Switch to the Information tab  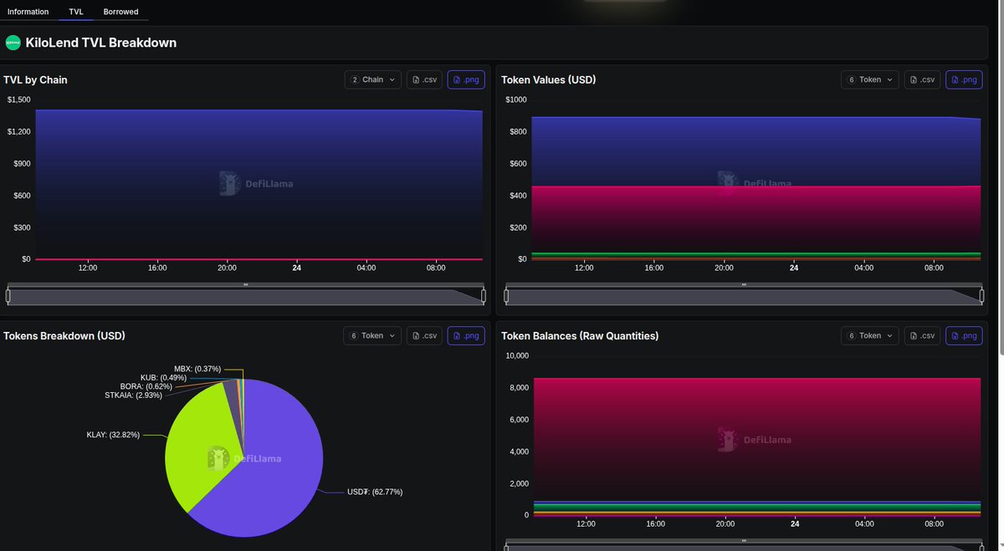[28, 12]
